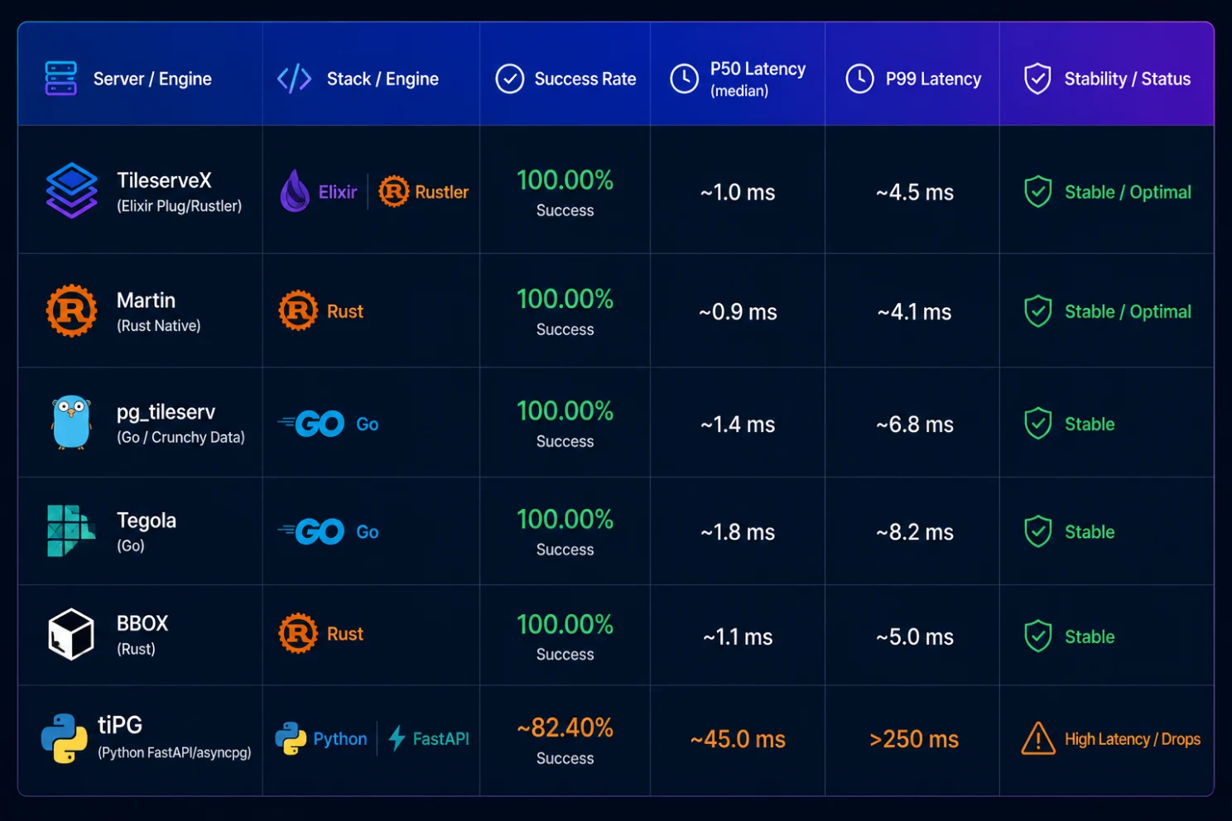Click the clock icon next to P50 Latency

pyautogui.click(x=685, y=79)
